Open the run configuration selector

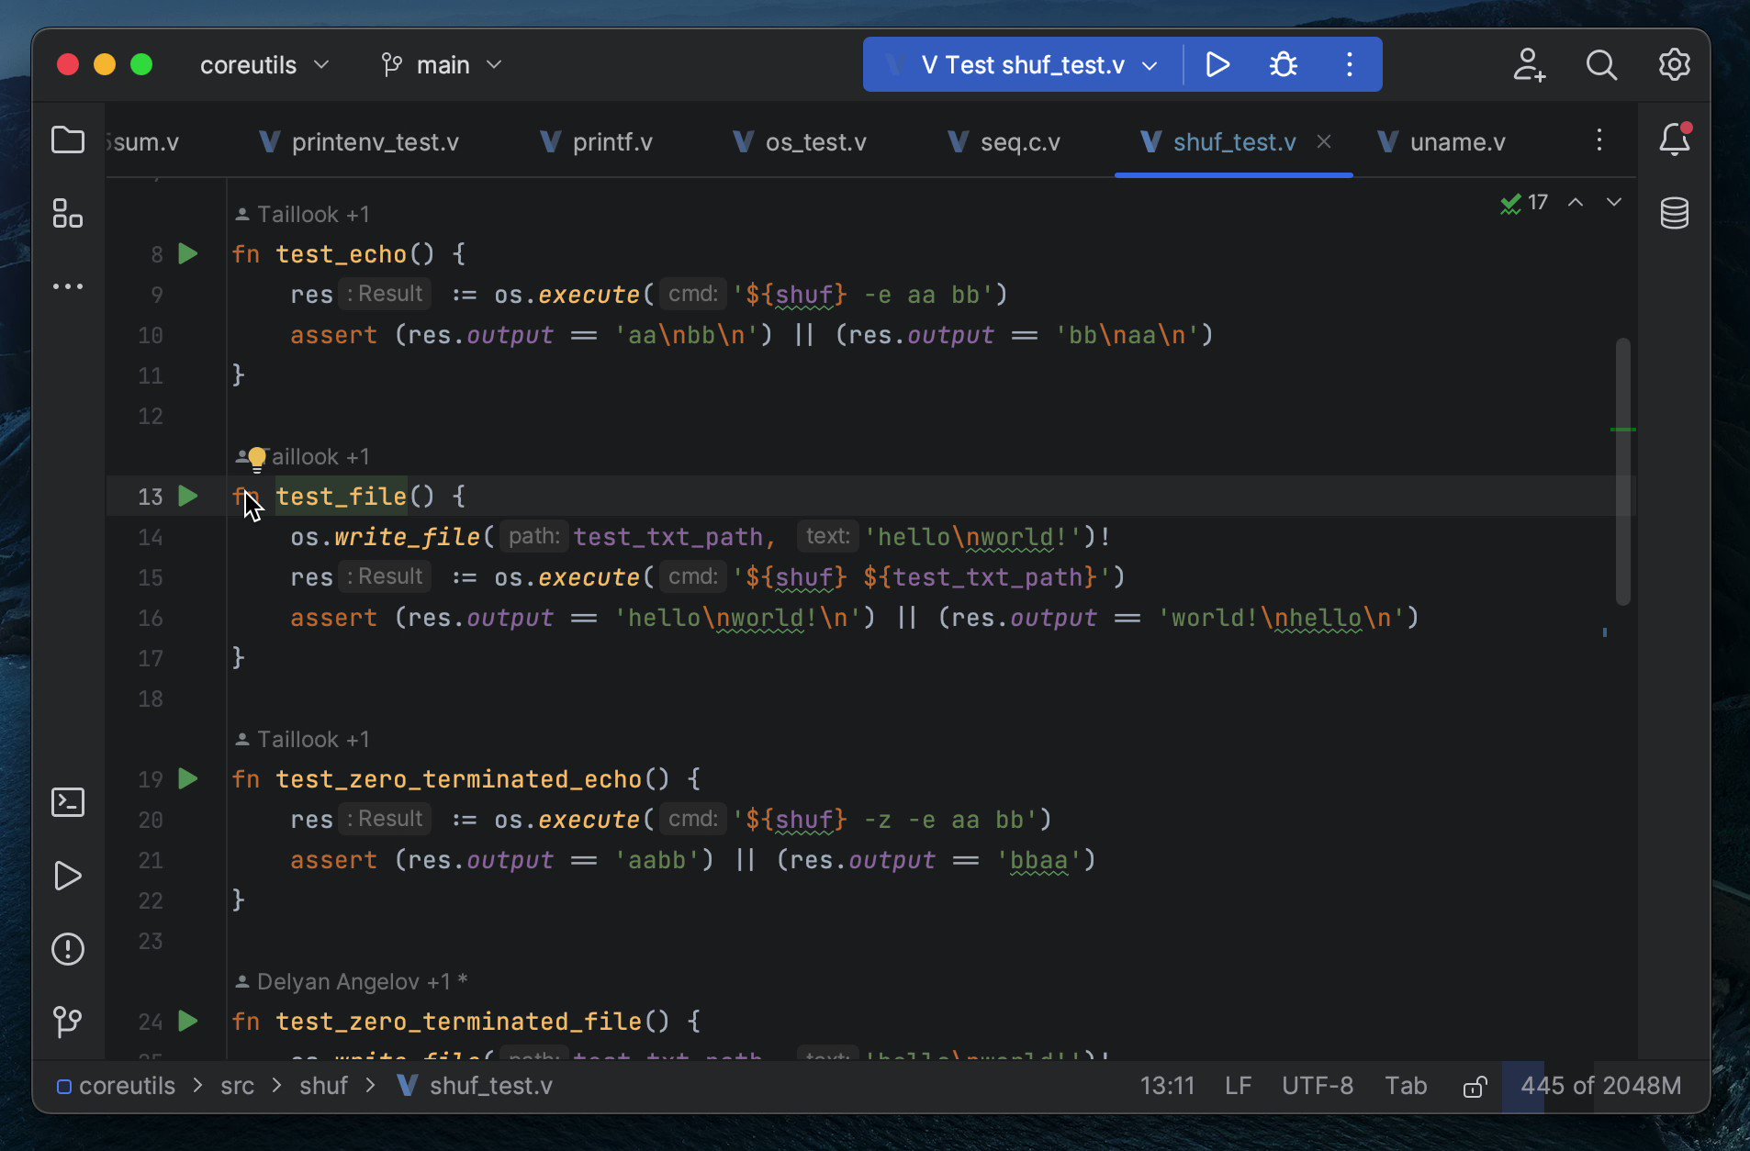(x=1018, y=64)
